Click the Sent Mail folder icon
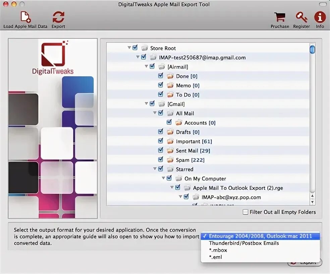330x274 pixels. [170, 150]
